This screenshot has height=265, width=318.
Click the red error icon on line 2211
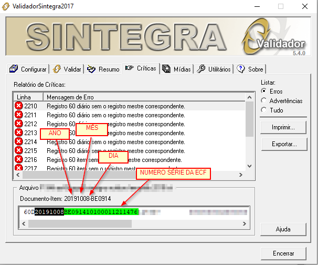tap(19, 115)
